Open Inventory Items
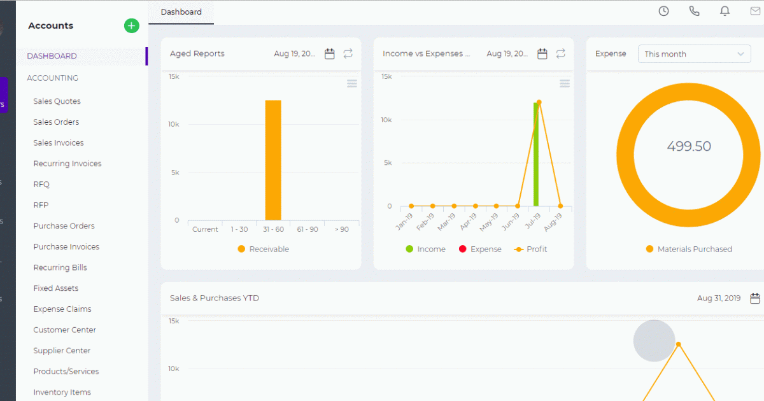764x401 pixels. [62, 392]
